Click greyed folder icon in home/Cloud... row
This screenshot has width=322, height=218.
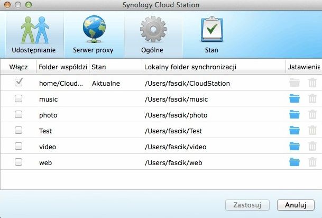click(x=295, y=83)
